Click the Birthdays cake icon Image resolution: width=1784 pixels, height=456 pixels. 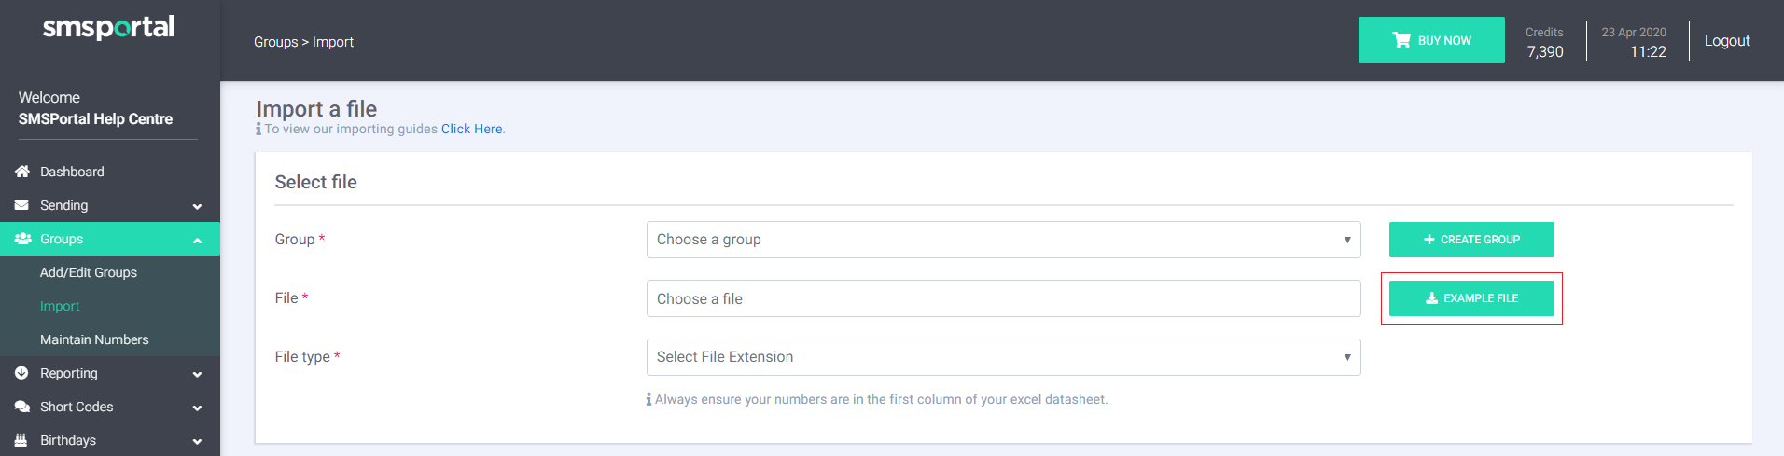(21, 440)
